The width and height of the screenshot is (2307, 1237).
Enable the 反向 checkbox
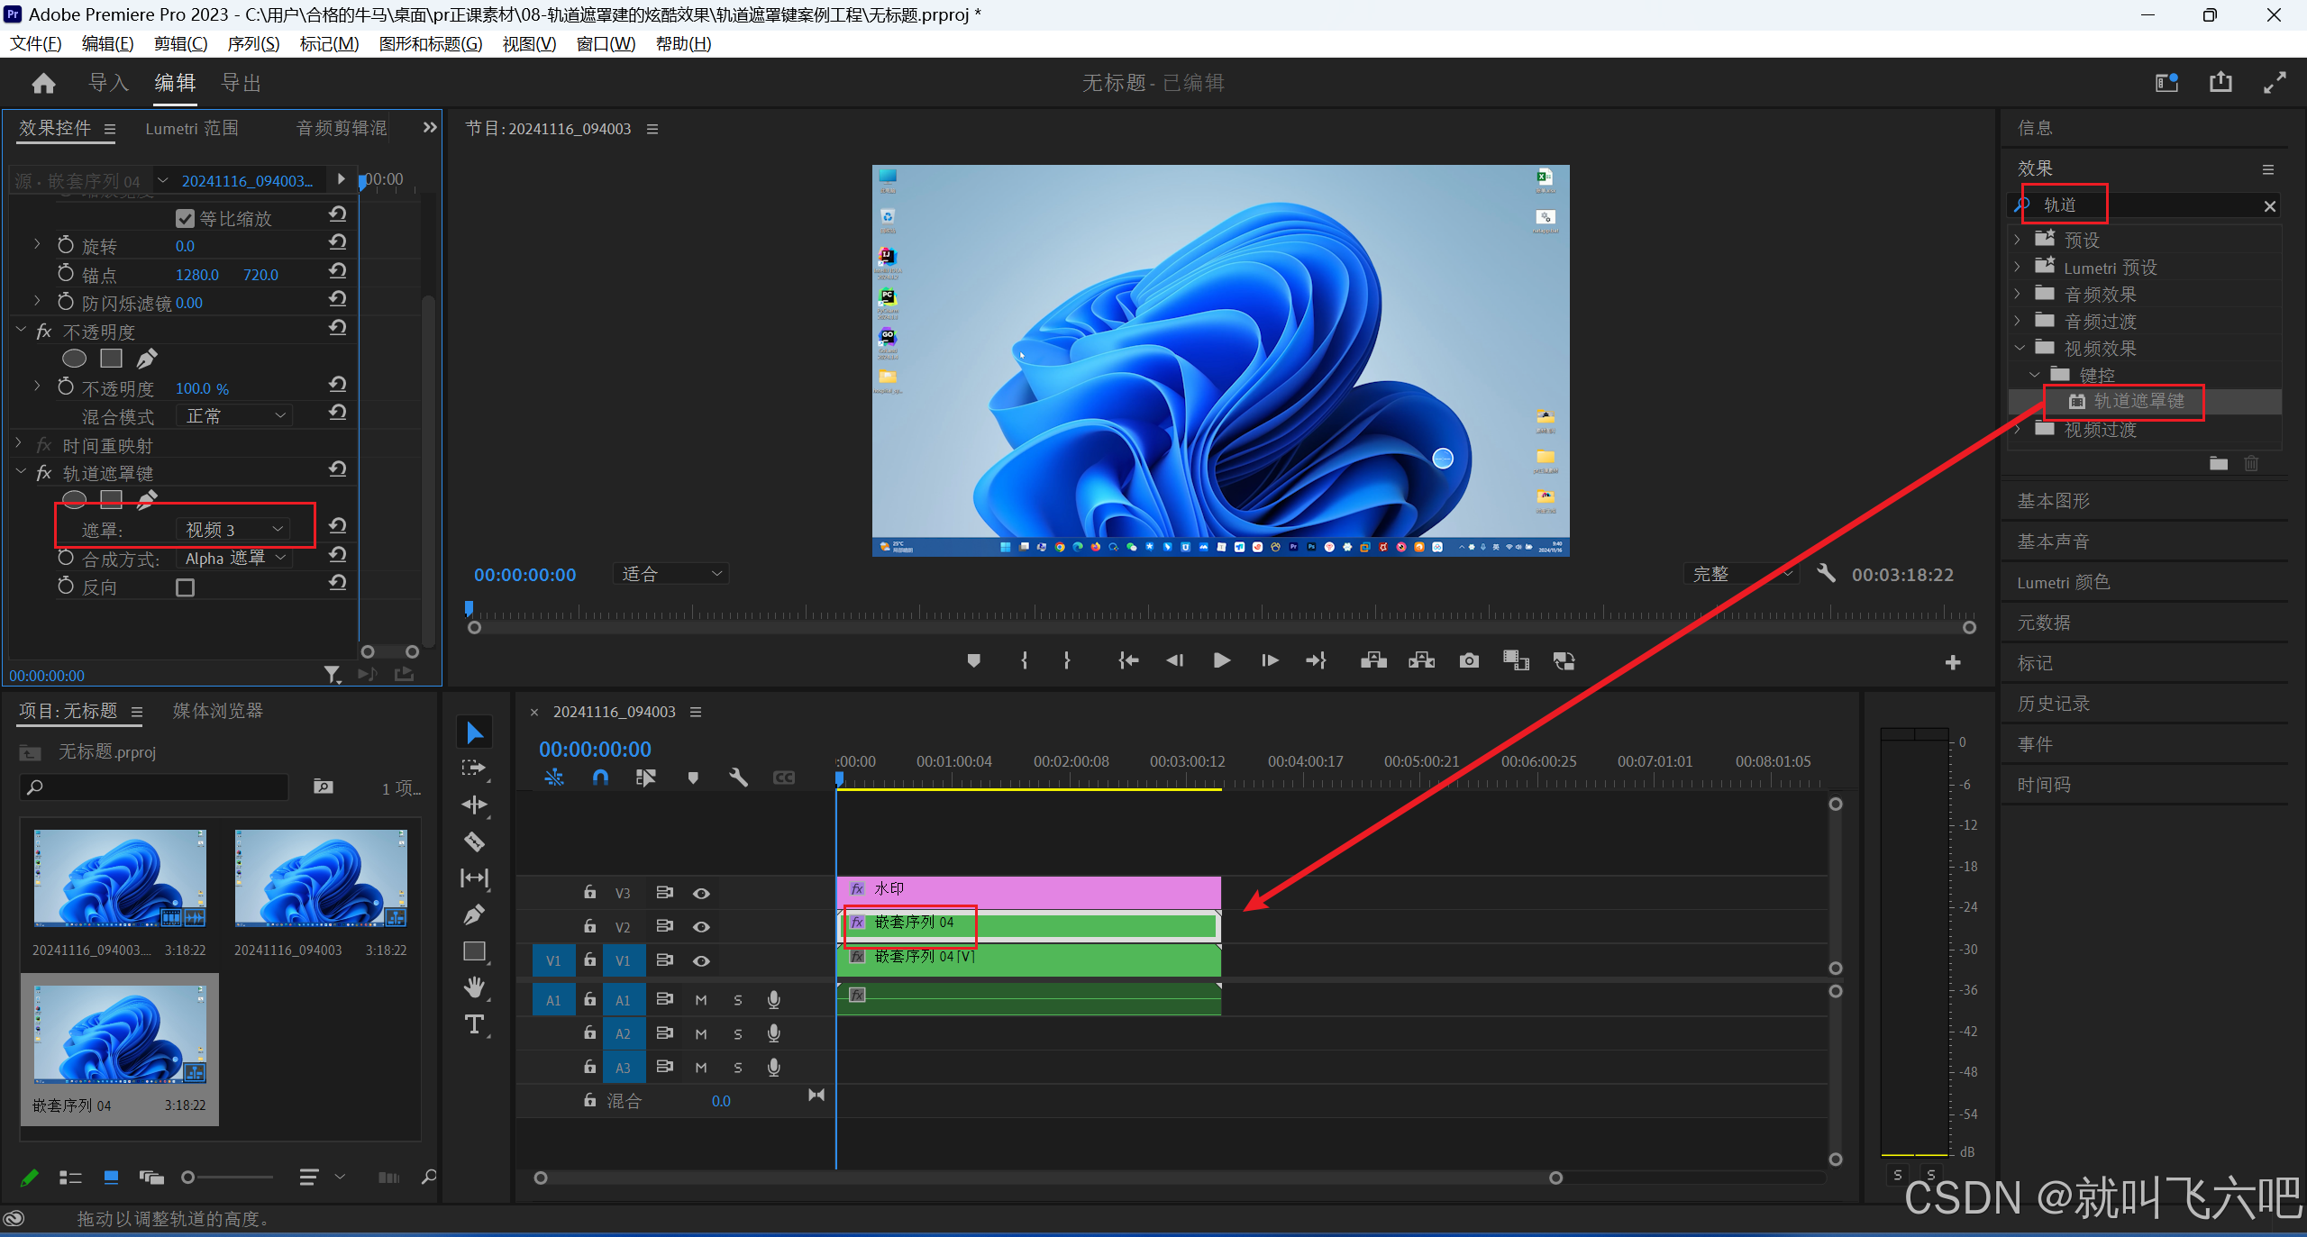pos(186,587)
